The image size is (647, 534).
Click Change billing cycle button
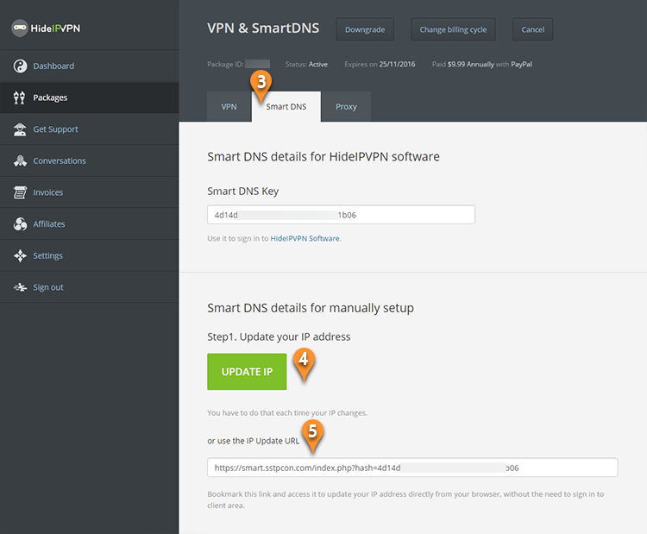tap(453, 29)
